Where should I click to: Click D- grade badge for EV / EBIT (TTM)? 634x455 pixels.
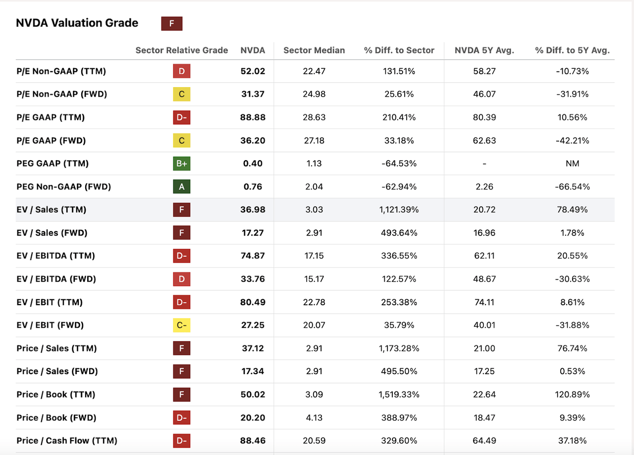click(182, 302)
